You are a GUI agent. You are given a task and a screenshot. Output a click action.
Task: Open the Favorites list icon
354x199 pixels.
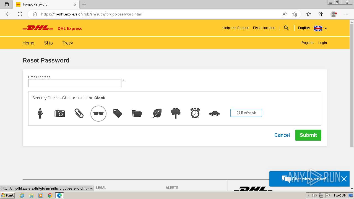tap(309, 14)
